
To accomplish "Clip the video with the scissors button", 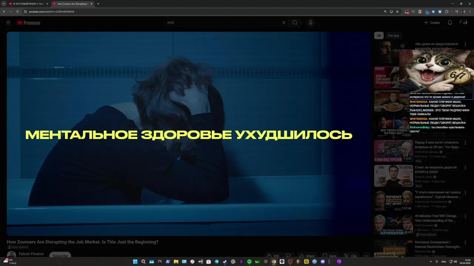I will click(350, 256).
